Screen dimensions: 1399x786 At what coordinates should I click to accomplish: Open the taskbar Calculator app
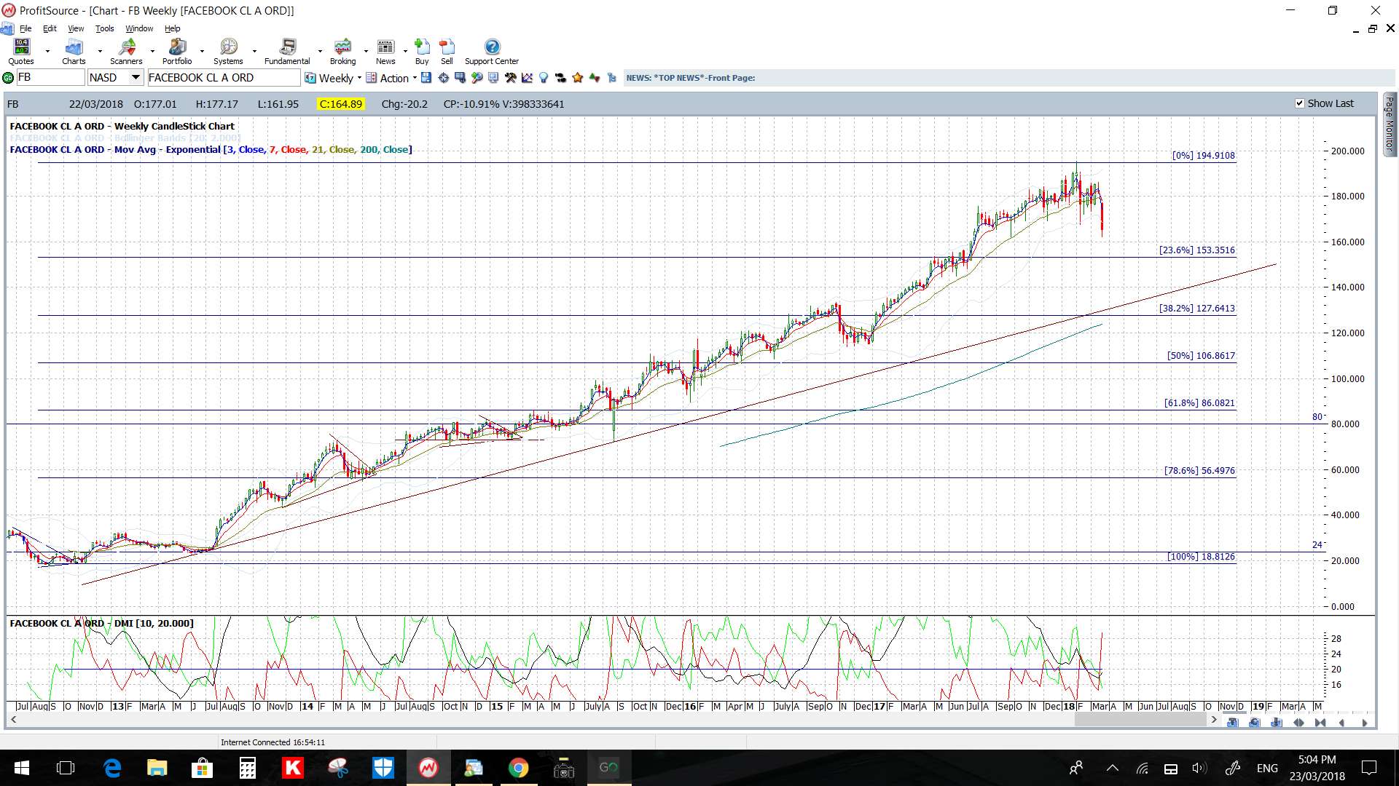point(248,768)
